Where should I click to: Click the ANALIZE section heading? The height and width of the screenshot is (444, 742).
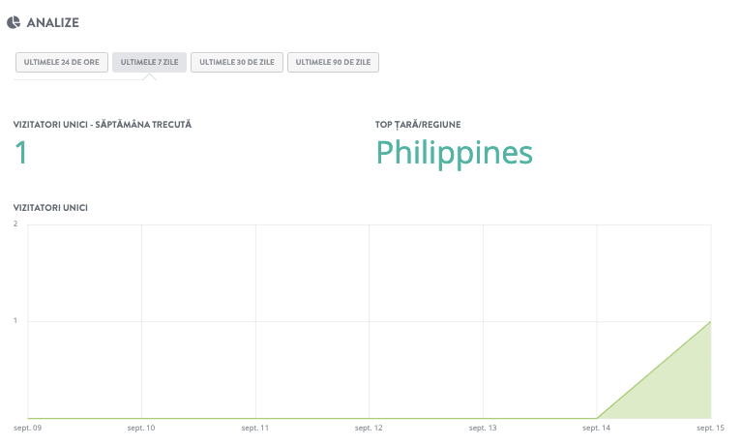(x=53, y=21)
